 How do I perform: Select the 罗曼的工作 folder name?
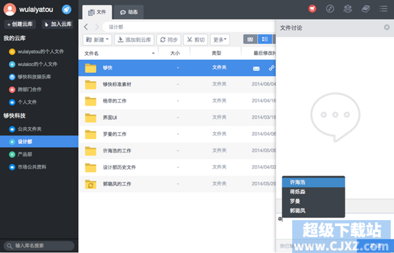pos(114,134)
